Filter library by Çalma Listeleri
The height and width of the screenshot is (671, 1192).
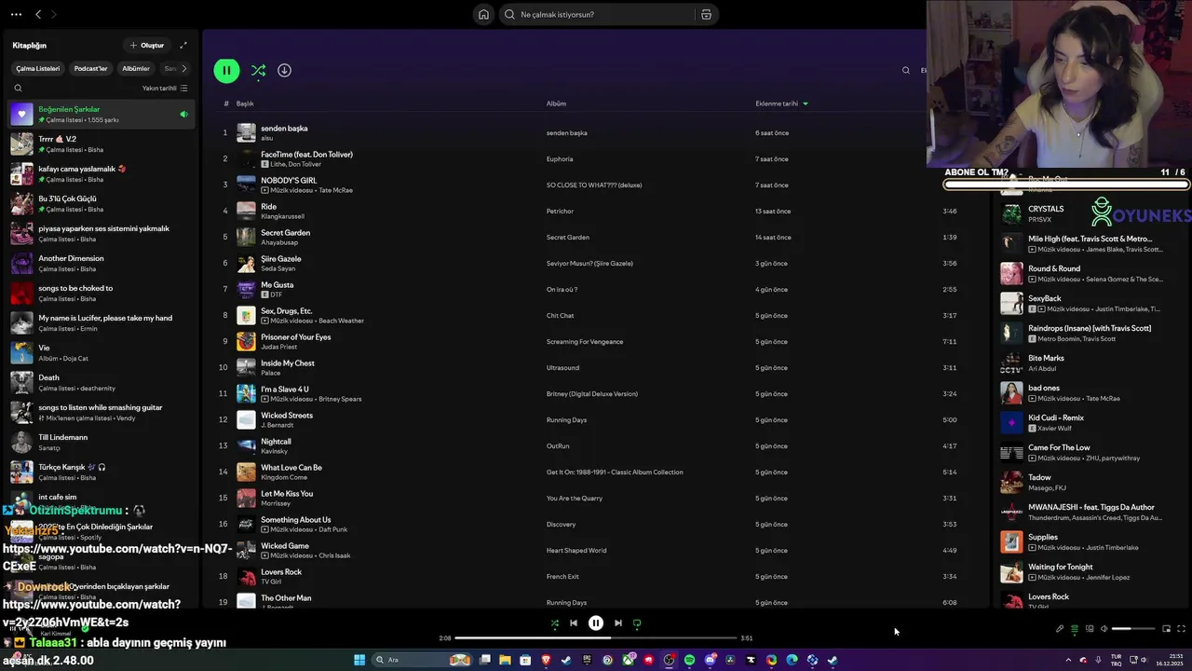coord(38,68)
